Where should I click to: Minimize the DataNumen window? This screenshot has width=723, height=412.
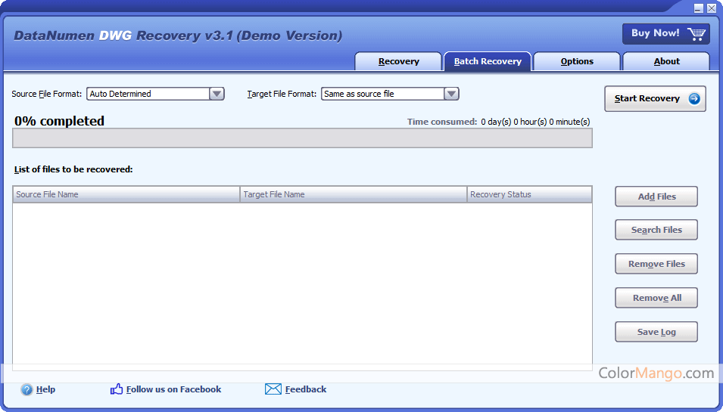pyautogui.click(x=699, y=8)
